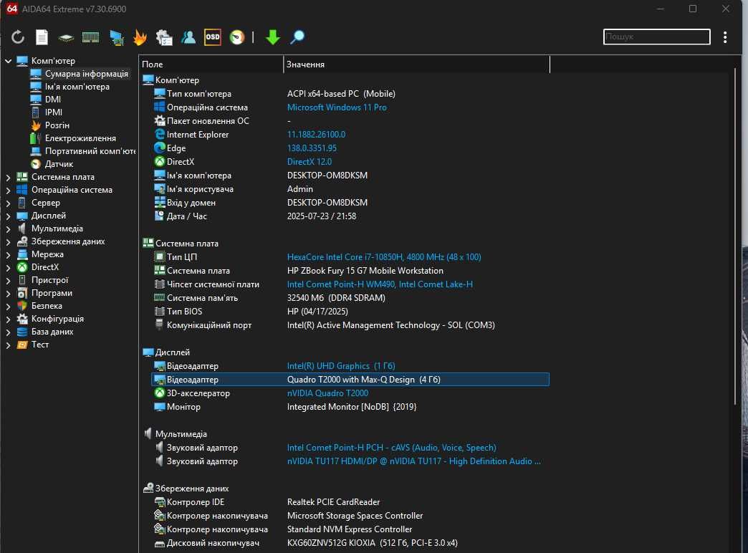Open the Edge version 138.0.3351.95 link
The width and height of the screenshot is (748, 553).
[x=312, y=148]
